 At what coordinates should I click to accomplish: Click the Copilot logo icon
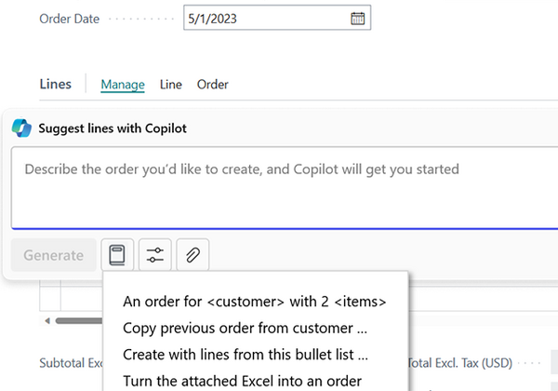(21, 128)
